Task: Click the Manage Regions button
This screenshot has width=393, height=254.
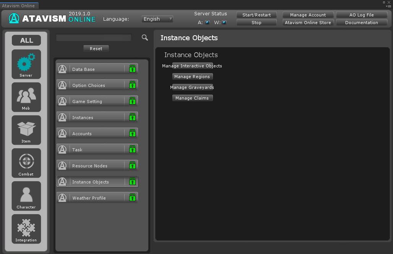Action: [x=192, y=77]
